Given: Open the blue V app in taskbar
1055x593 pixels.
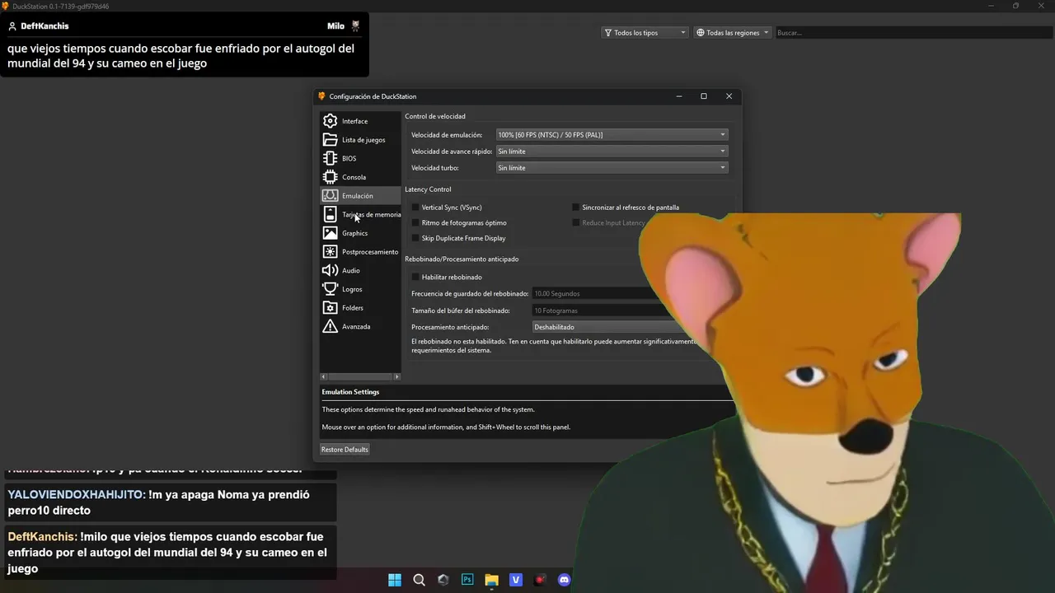Looking at the screenshot, I should (x=516, y=580).
